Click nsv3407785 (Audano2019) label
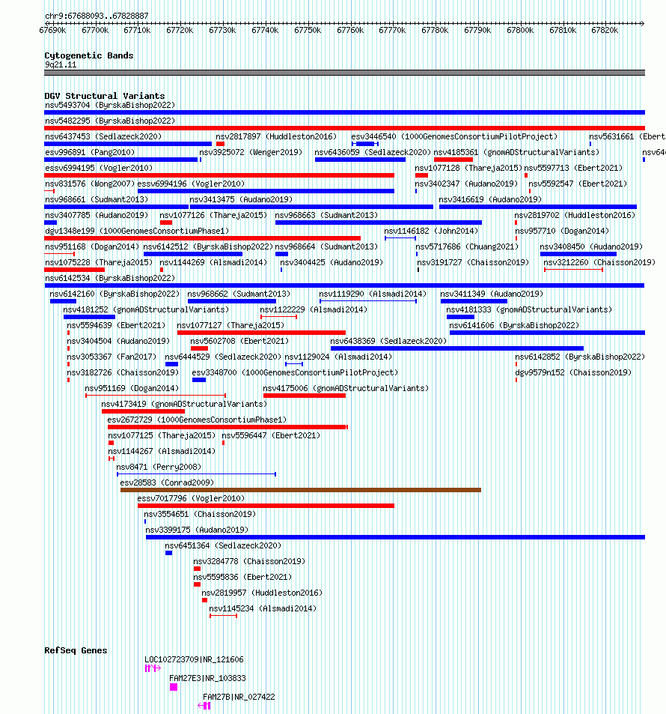 click(x=97, y=215)
